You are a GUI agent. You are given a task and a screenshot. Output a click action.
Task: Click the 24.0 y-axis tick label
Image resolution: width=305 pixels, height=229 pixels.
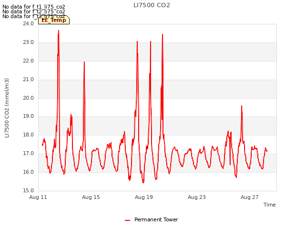coord(29,24)
